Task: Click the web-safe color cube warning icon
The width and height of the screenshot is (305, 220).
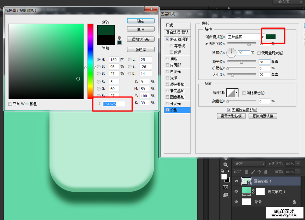Action: [x=120, y=38]
